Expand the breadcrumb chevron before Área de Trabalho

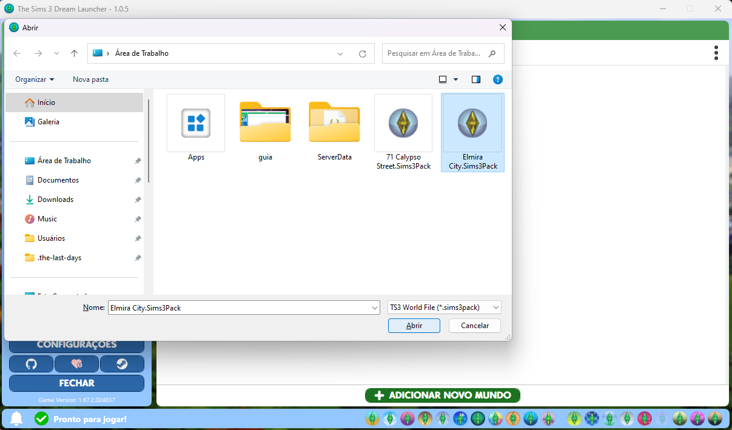point(108,53)
